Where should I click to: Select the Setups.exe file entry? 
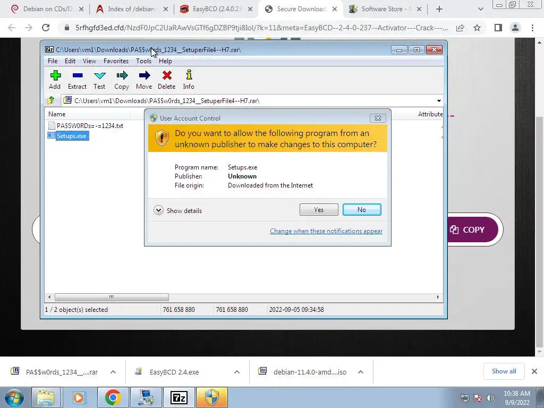click(x=68, y=135)
